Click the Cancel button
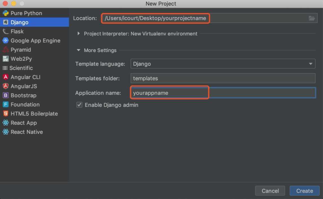The width and height of the screenshot is (323, 199). click(x=270, y=191)
